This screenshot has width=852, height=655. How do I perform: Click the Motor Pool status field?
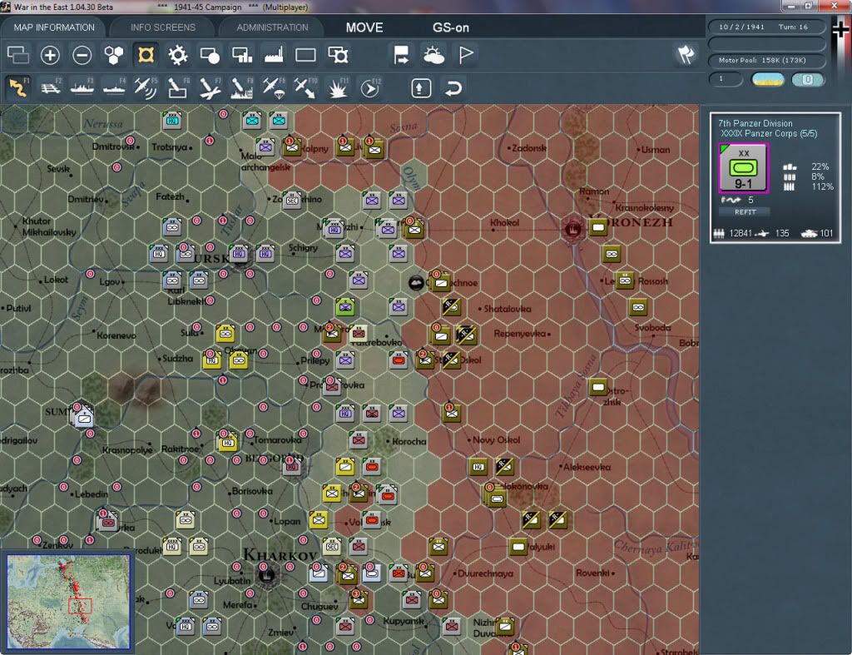click(x=766, y=60)
